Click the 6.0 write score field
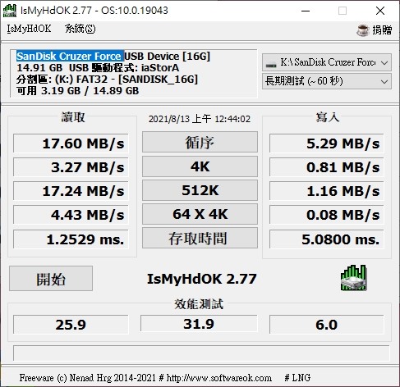The image size is (400, 387). [x=327, y=325]
